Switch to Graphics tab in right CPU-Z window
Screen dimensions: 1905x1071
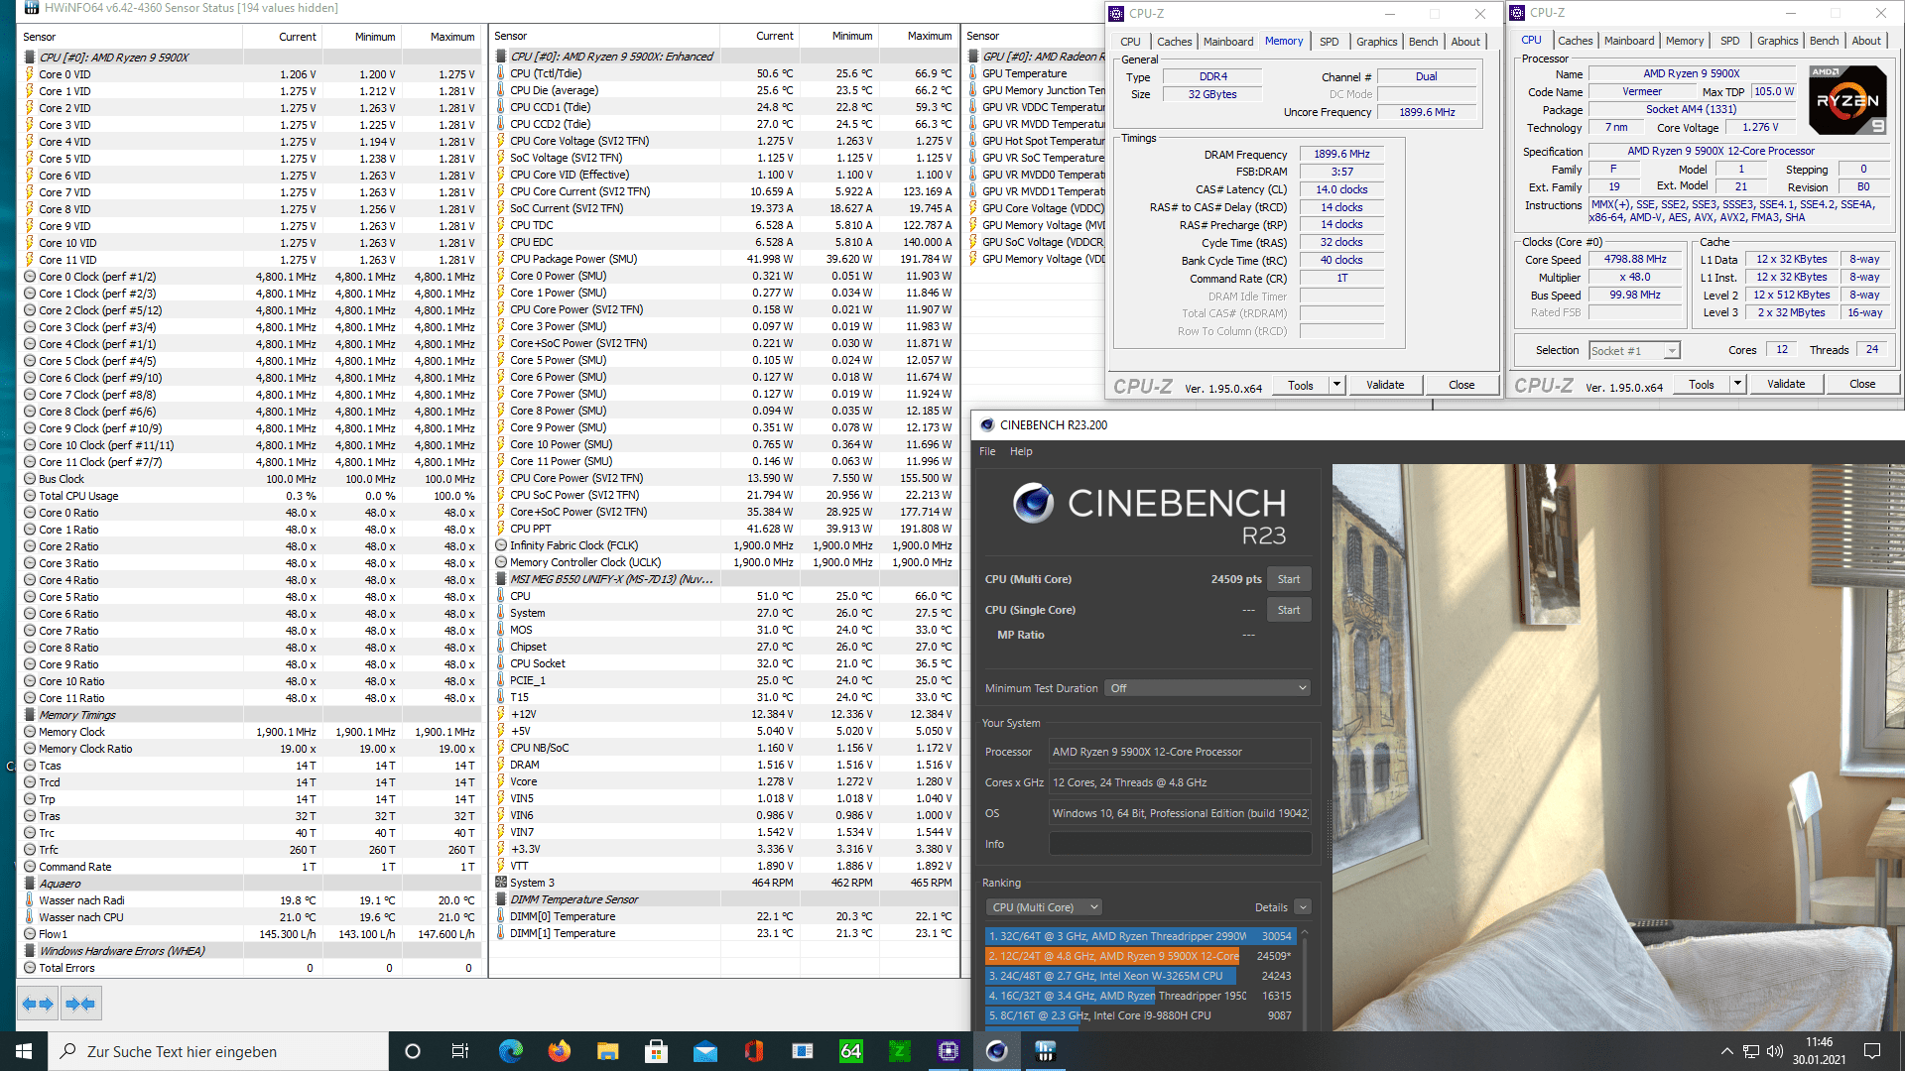coord(1777,41)
